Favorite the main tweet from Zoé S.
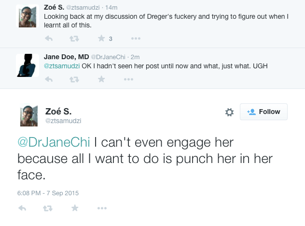 tap(75, 208)
